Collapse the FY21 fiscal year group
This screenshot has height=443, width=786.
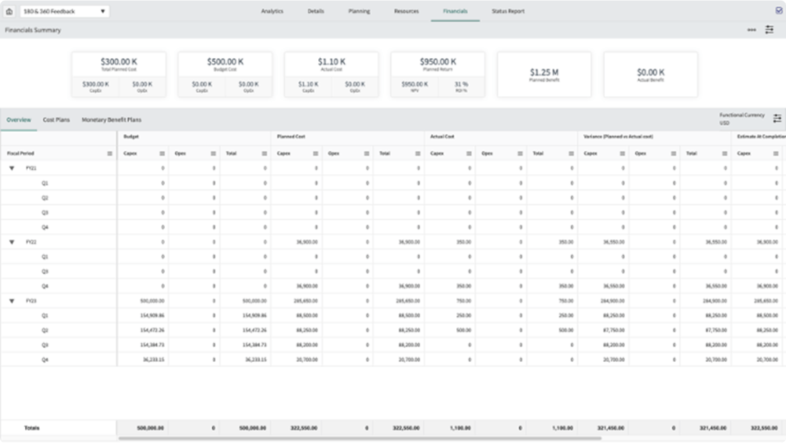point(12,168)
